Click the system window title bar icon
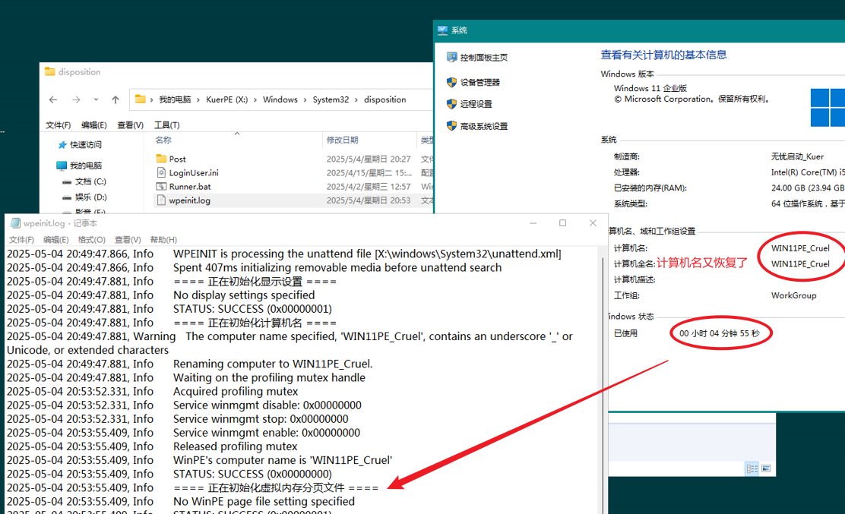 tap(442, 30)
